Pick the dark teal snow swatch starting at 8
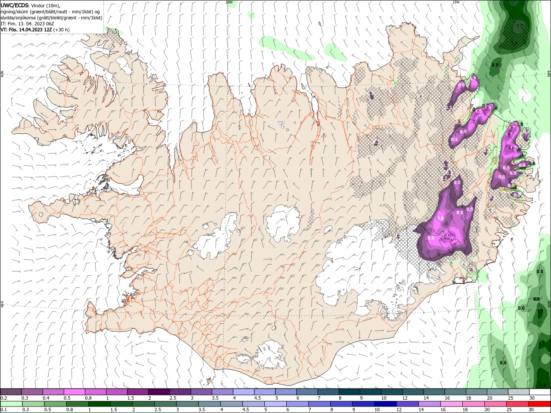Screen dimensions: 551x413 [350, 392]
